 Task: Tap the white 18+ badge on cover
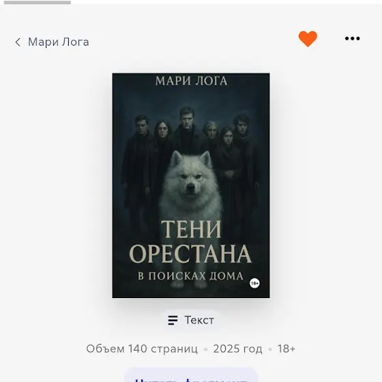254,283
